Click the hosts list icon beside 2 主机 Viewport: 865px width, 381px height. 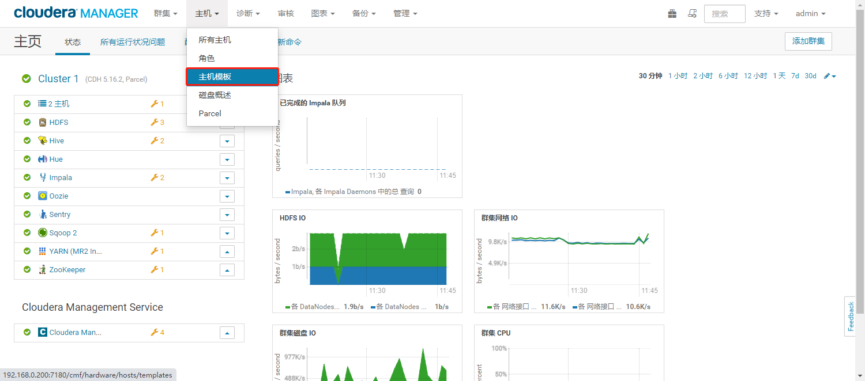[x=42, y=104]
